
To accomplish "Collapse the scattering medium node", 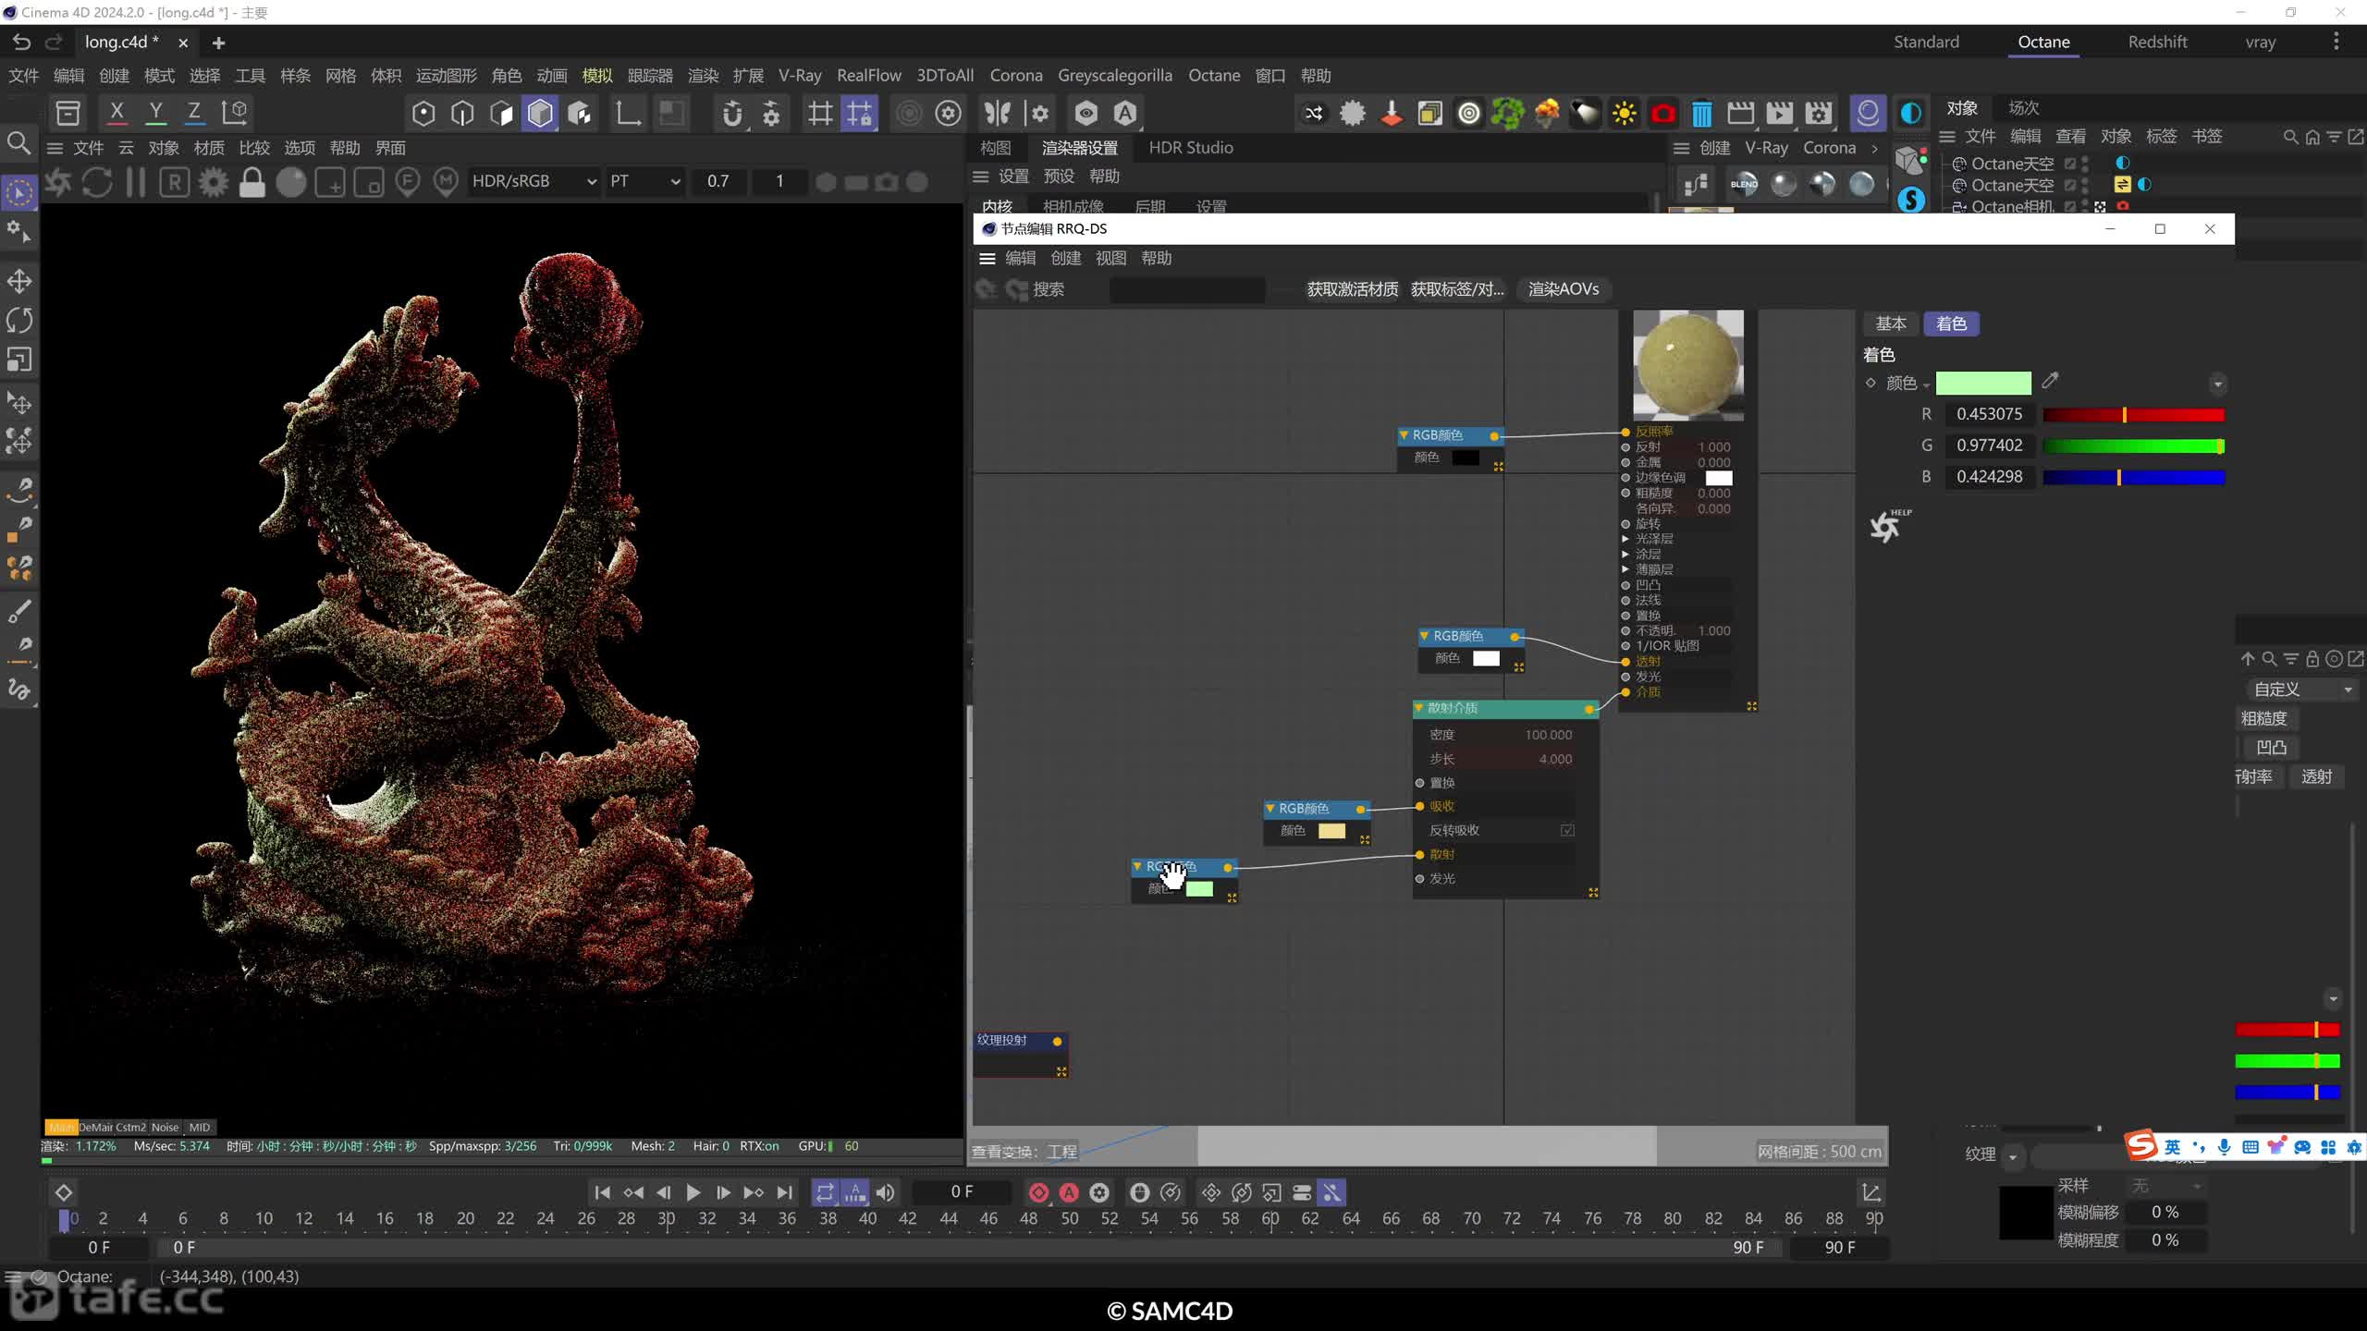I will (x=1419, y=708).
